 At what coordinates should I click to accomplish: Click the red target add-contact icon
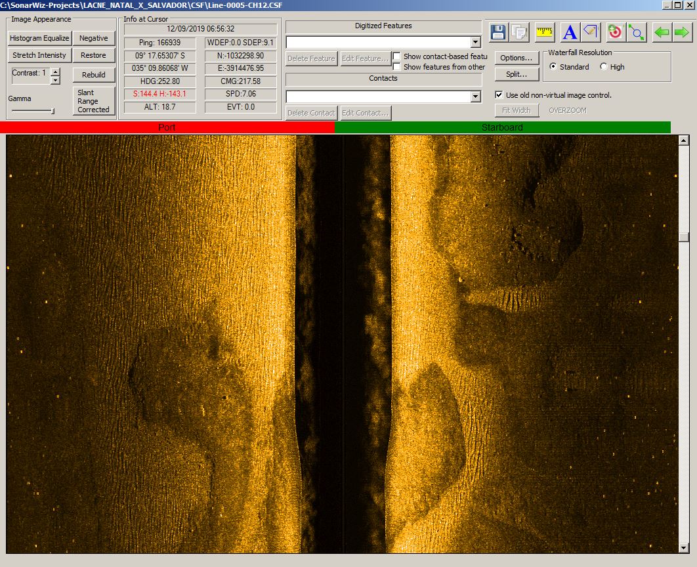[x=615, y=32]
